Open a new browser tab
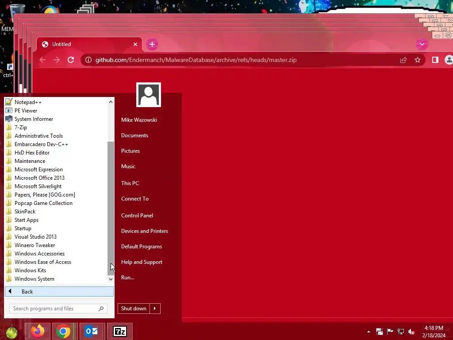 click(x=152, y=44)
